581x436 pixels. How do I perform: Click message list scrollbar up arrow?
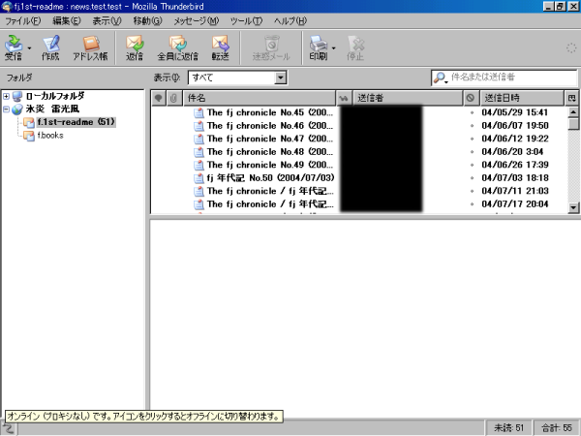coord(573,111)
